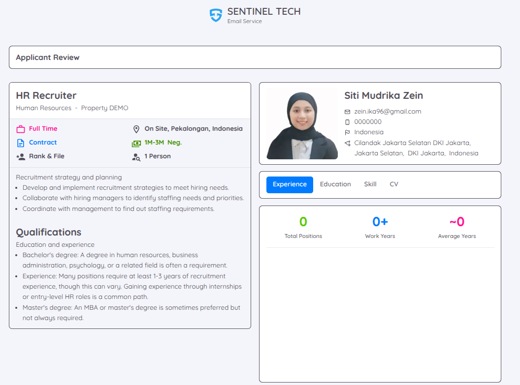Click the On Site location pin icon

click(136, 128)
